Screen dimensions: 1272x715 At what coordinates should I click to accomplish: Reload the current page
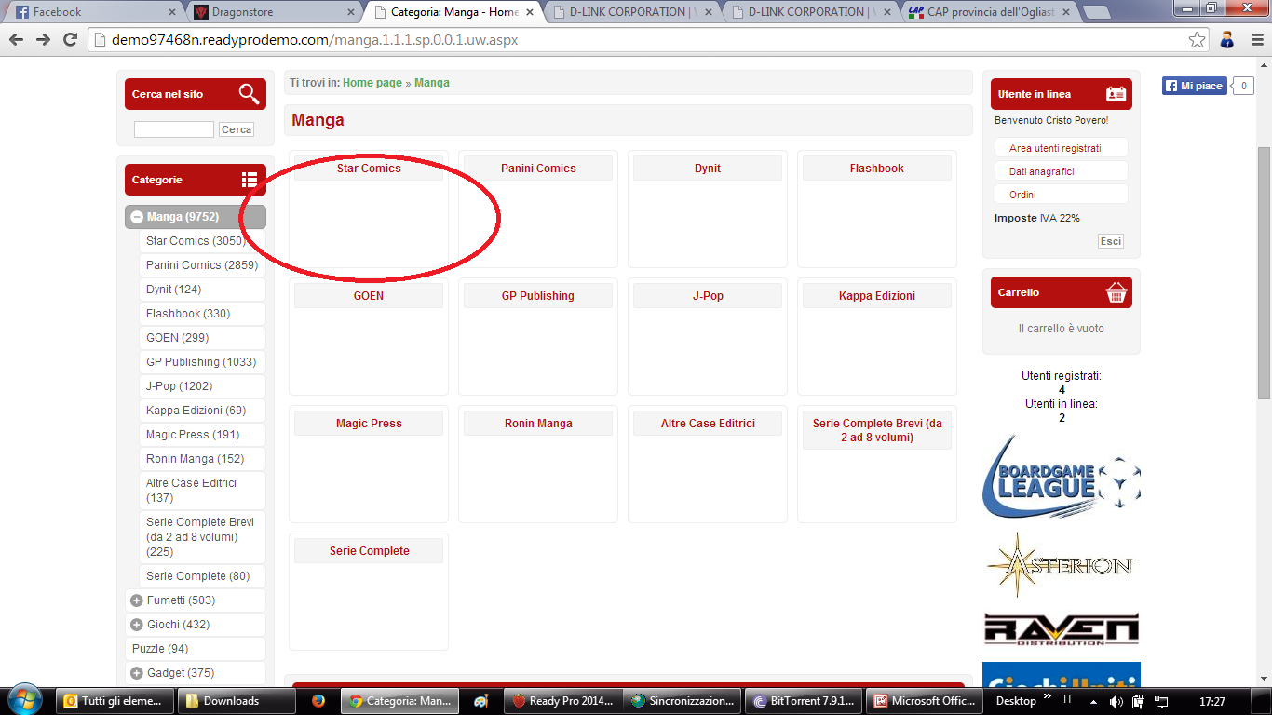[70, 40]
